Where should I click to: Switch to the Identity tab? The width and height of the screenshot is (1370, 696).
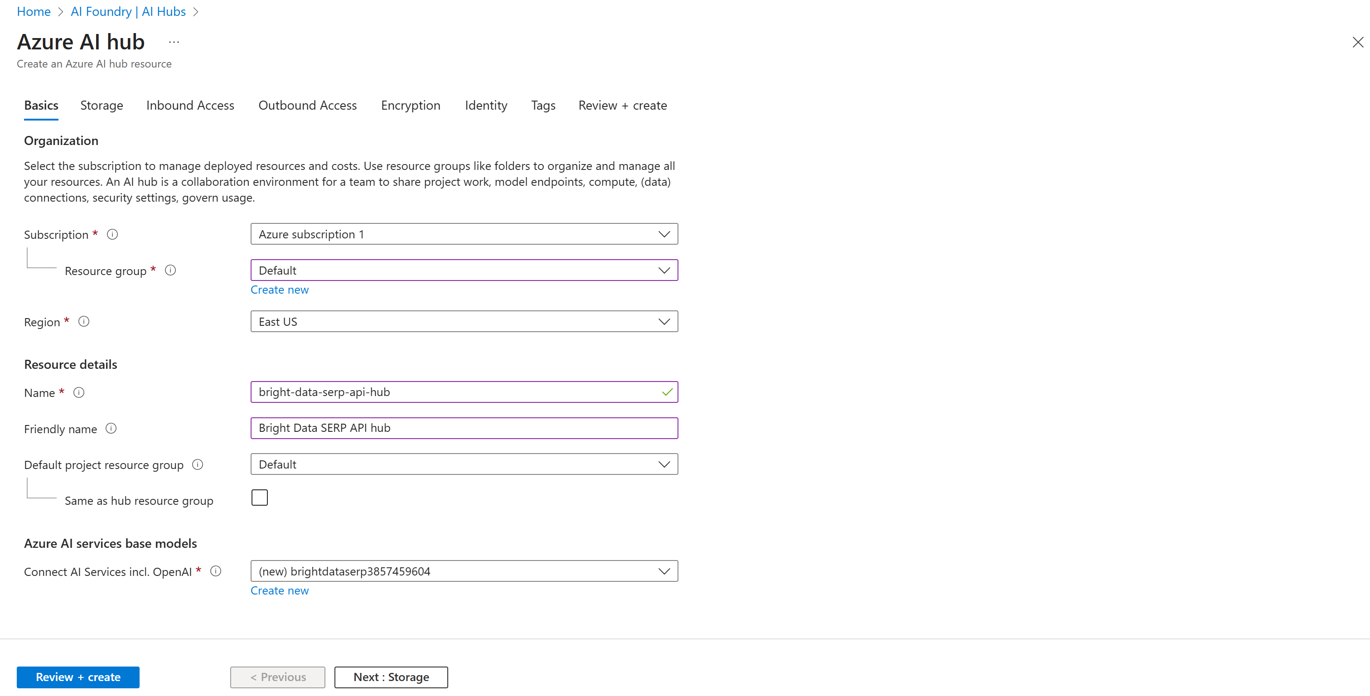[x=485, y=105]
